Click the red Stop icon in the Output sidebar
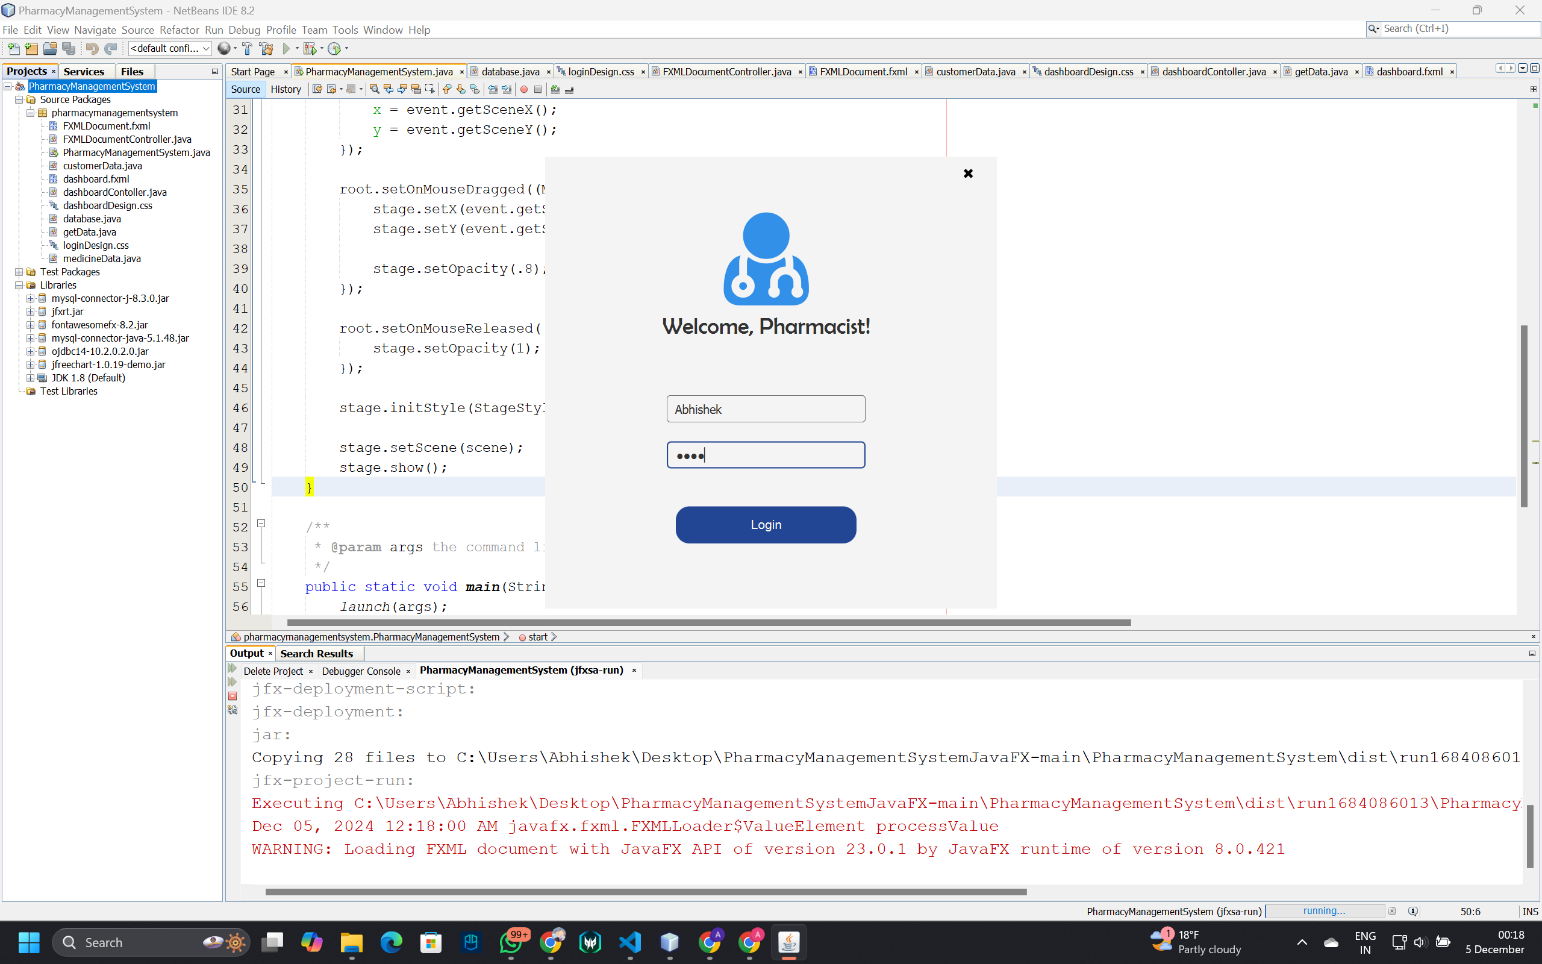The width and height of the screenshot is (1542, 964). pos(233,696)
